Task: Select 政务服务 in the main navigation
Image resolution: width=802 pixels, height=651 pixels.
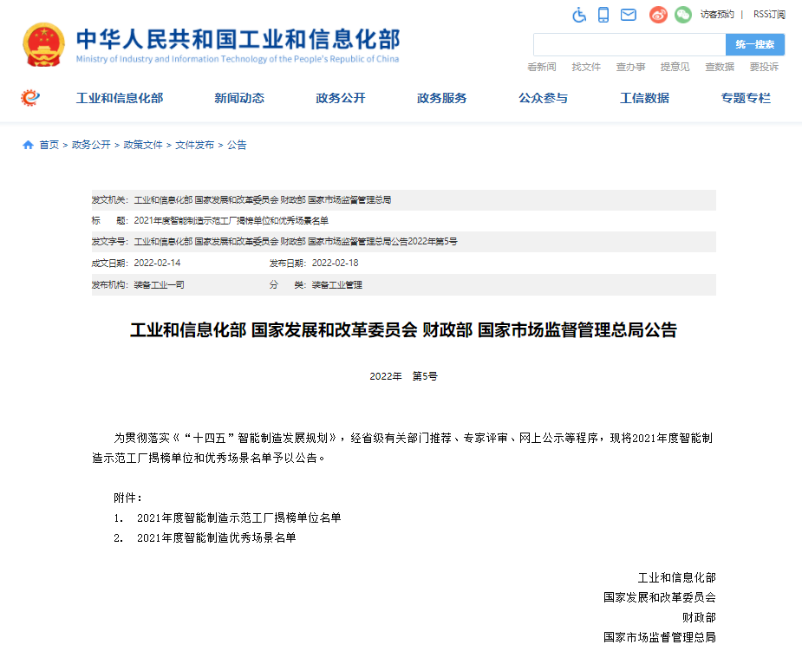Action: [x=441, y=98]
